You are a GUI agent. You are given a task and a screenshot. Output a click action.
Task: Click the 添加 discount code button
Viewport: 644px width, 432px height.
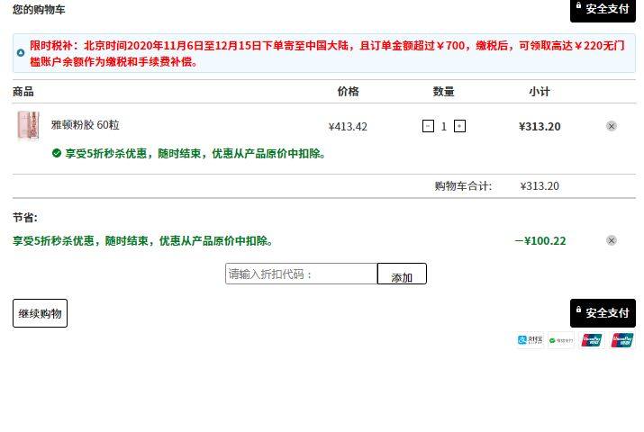click(x=402, y=274)
